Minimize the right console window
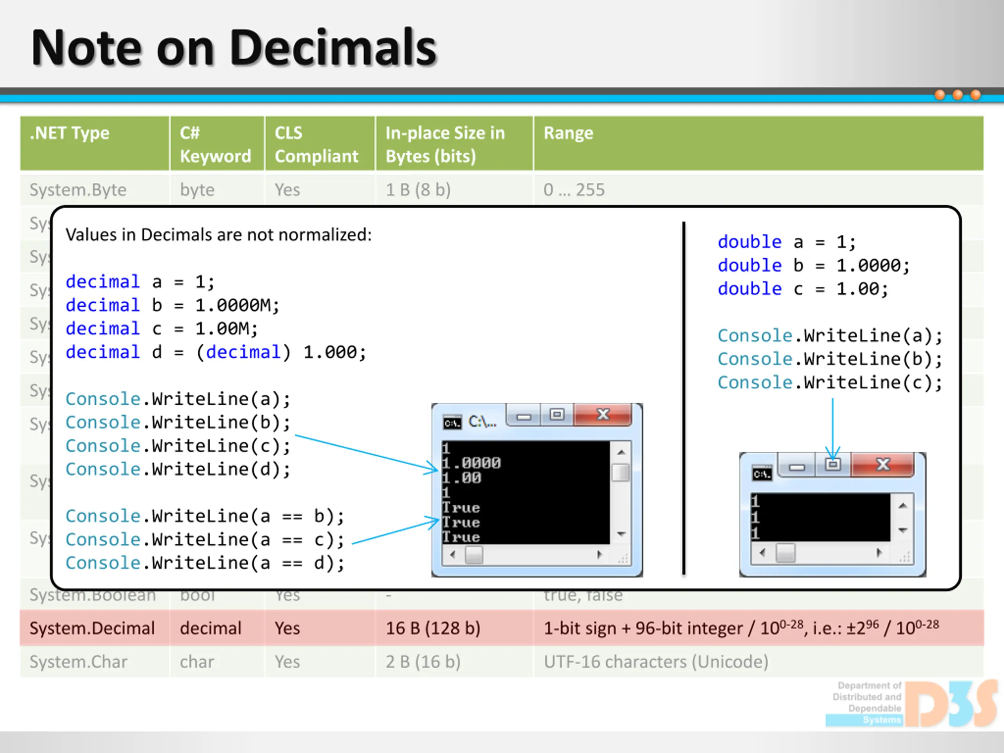This screenshot has width=1004, height=753. point(797,466)
